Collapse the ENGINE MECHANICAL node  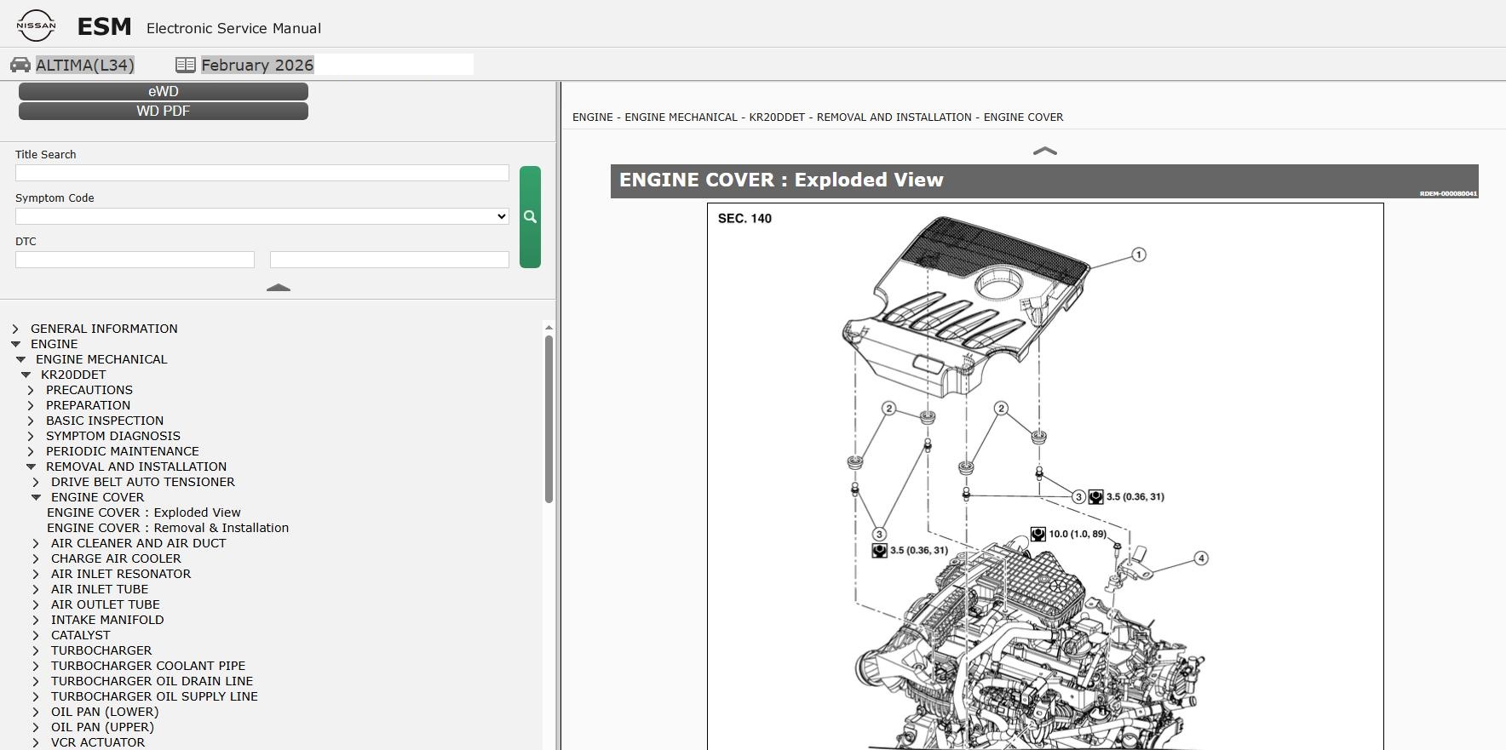pyautogui.click(x=20, y=359)
